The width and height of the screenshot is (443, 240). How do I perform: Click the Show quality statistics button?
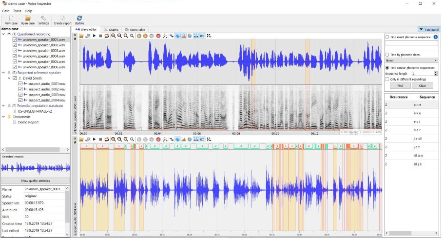[x=35, y=181]
